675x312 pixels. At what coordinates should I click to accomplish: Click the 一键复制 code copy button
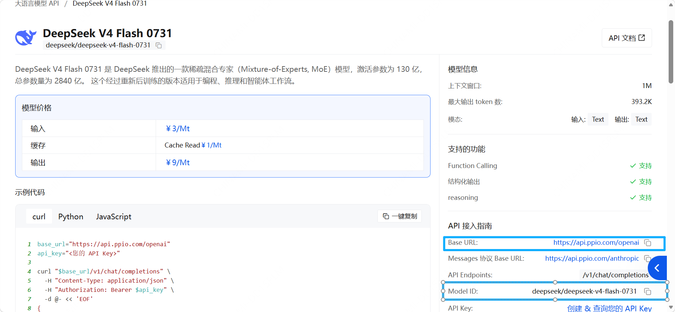pos(400,216)
